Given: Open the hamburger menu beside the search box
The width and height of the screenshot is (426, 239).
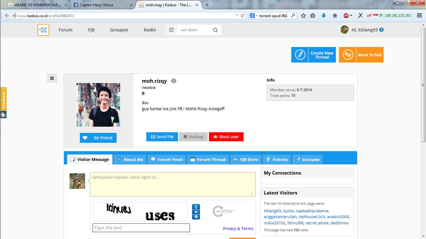Looking at the screenshot, I should tap(171, 30).
